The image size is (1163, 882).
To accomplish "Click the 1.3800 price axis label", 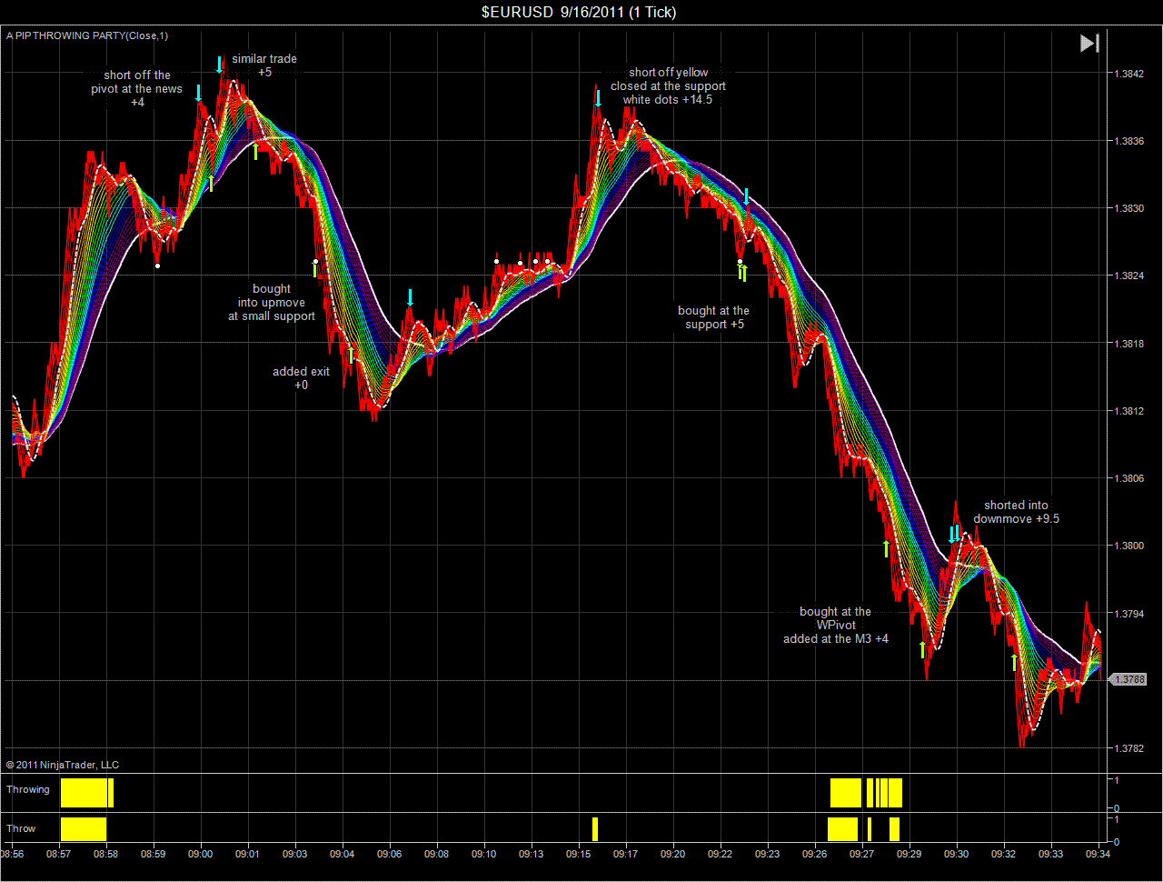I will pos(1128,546).
